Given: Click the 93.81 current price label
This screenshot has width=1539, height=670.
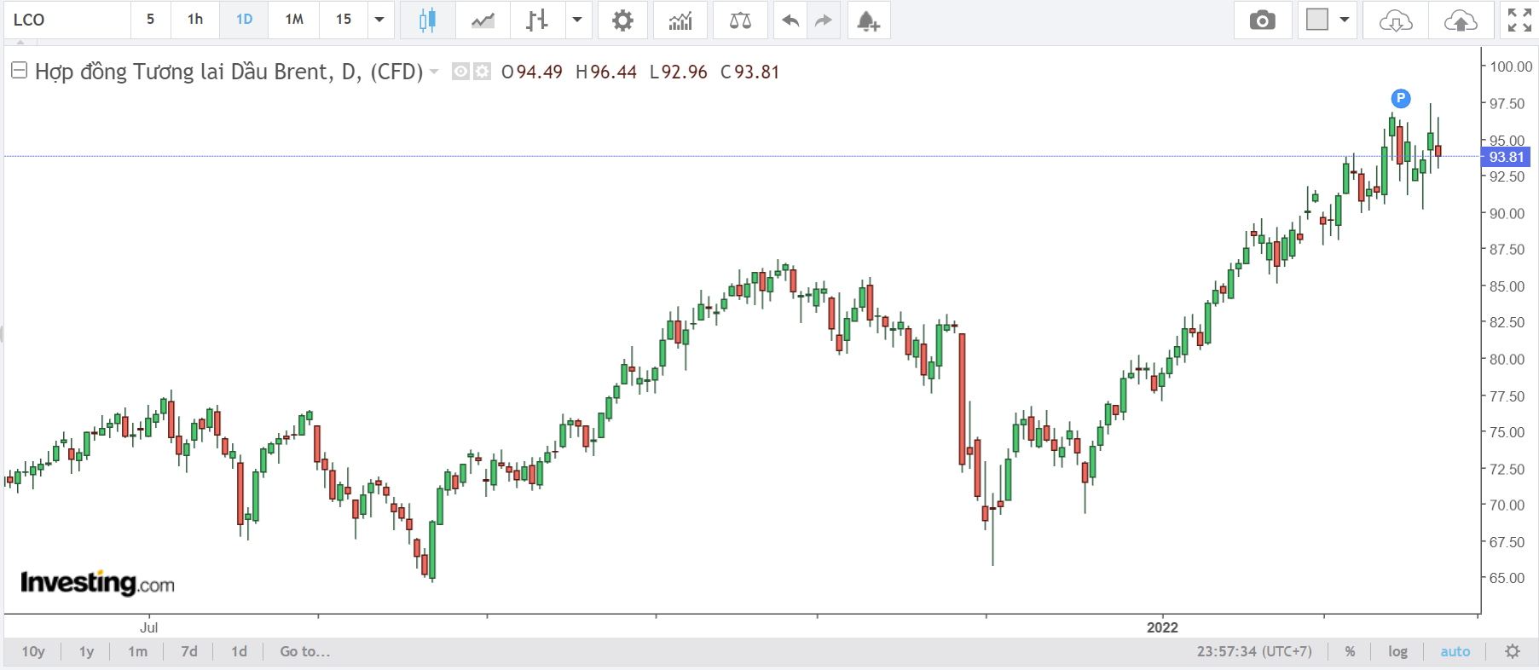Looking at the screenshot, I should click(1506, 157).
